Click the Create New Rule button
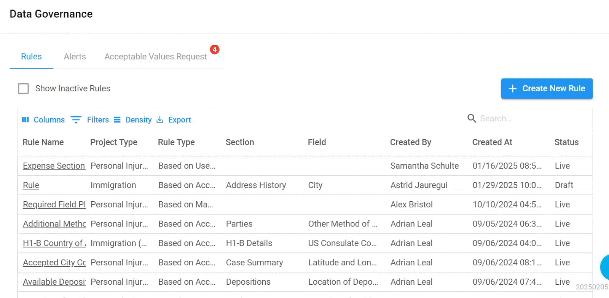 pyautogui.click(x=547, y=89)
